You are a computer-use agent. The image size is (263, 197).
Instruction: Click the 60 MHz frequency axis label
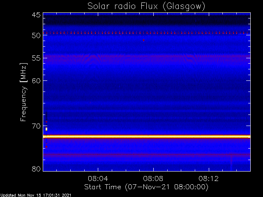click(x=36, y=81)
